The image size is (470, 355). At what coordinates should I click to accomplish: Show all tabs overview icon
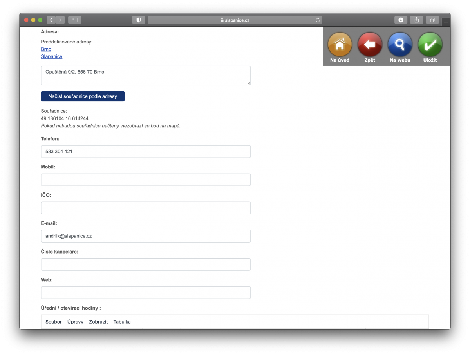(x=432, y=20)
